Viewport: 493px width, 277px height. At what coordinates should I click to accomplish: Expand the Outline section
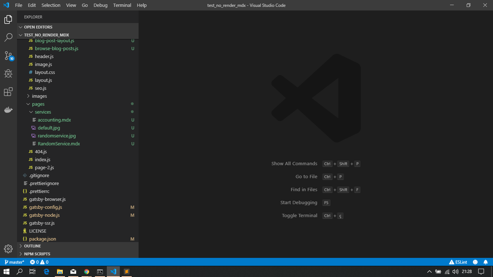(x=78, y=246)
